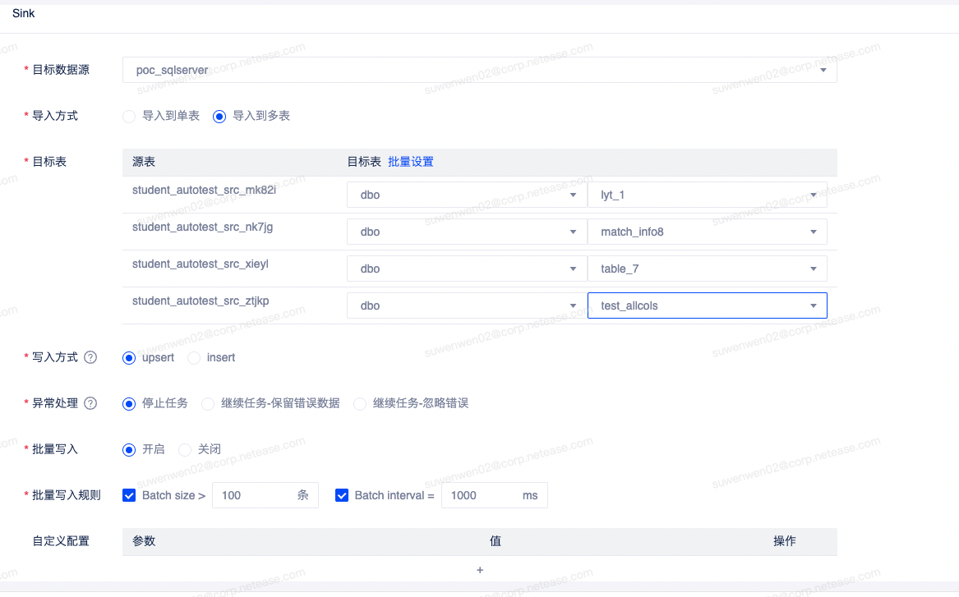Screen dimensions: 959x597
Task: Open dbo schema dropdown for student_autotest_src_xieyl
Action: click(465, 269)
